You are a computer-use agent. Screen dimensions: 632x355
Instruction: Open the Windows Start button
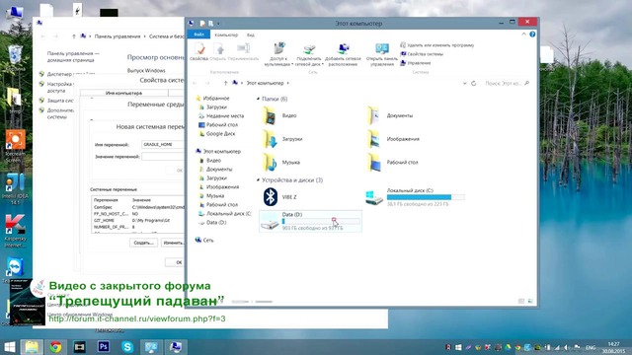(10, 346)
